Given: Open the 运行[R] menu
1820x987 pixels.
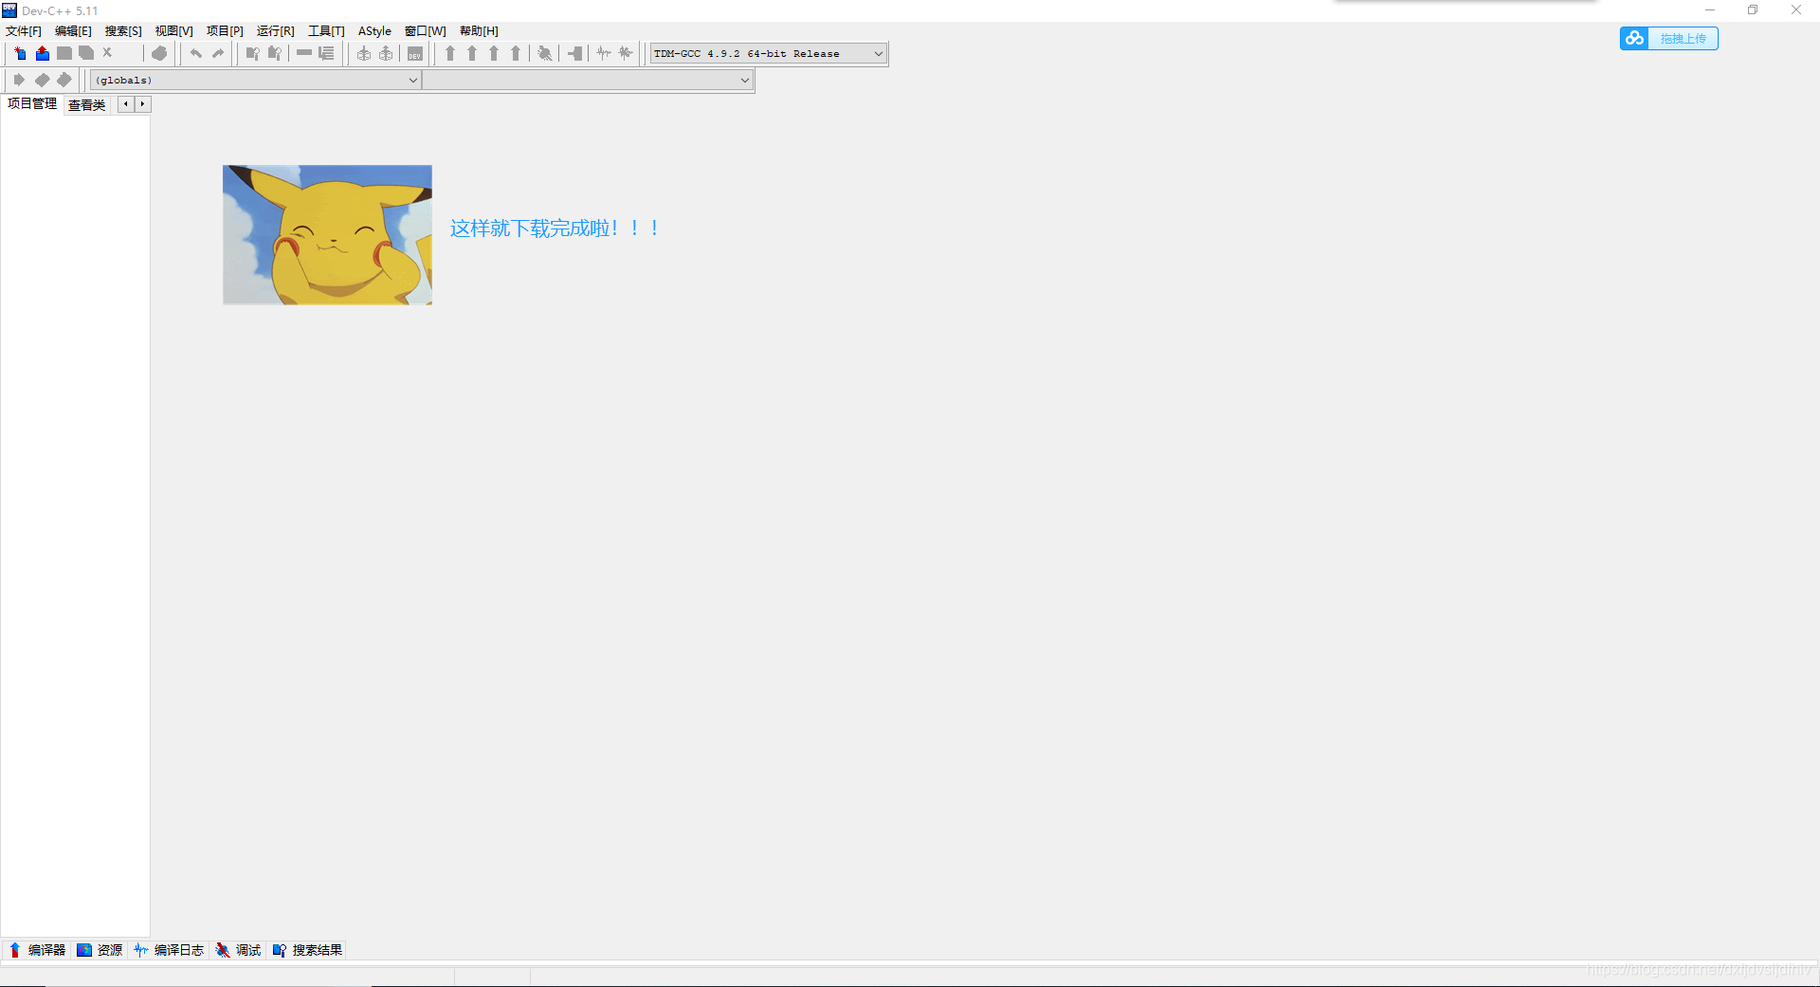Looking at the screenshot, I should tap(276, 31).
